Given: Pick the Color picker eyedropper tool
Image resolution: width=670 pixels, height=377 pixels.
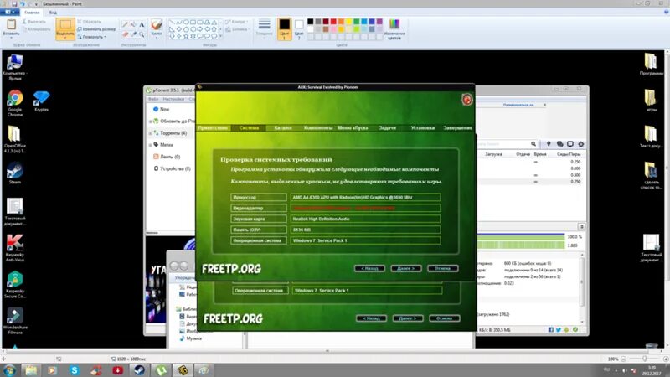Looking at the screenshot, I should point(133,34).
